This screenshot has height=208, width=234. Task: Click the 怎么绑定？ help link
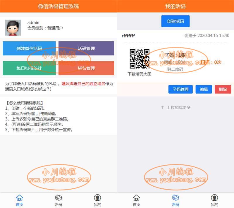coord(40,89)
